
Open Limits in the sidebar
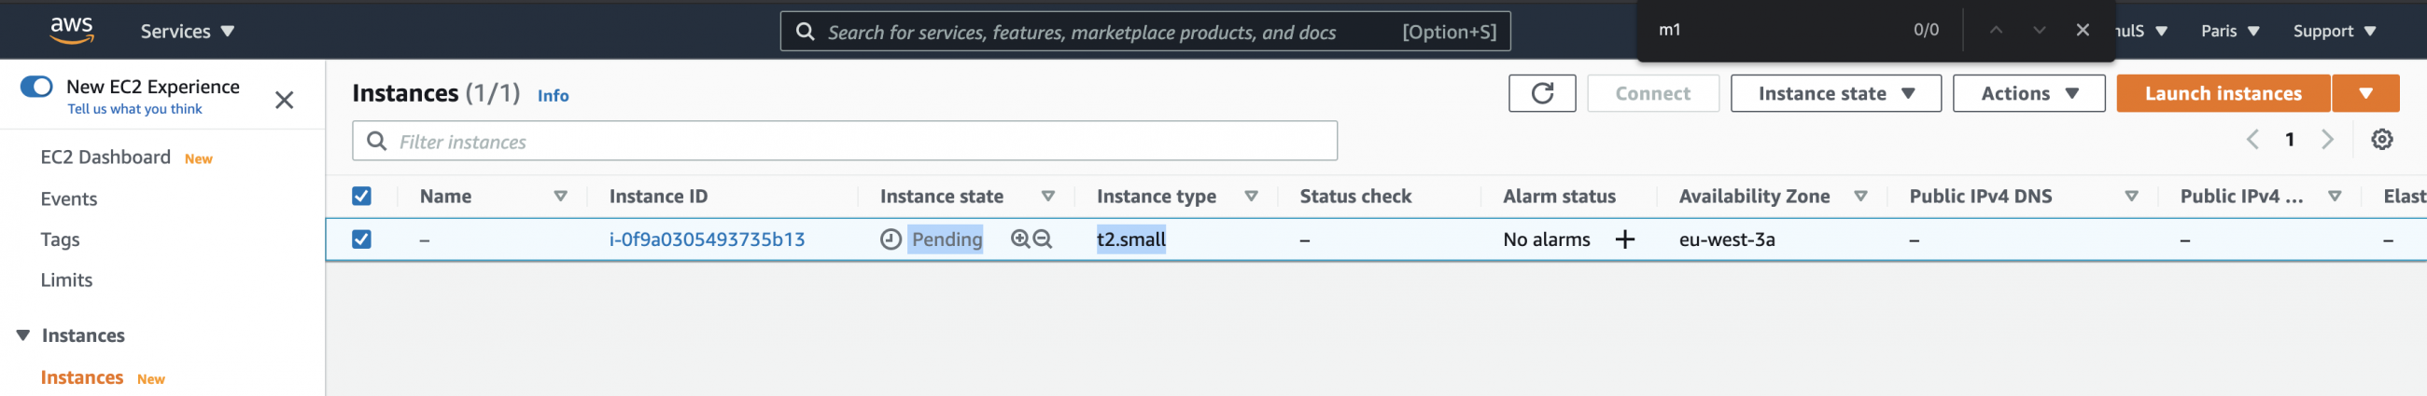coord(66,280)
